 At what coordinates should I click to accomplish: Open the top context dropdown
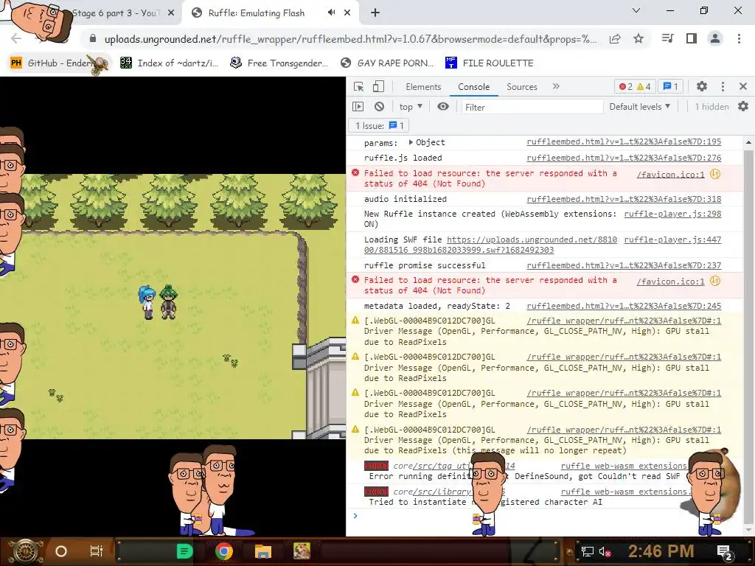tap(411, 106)
